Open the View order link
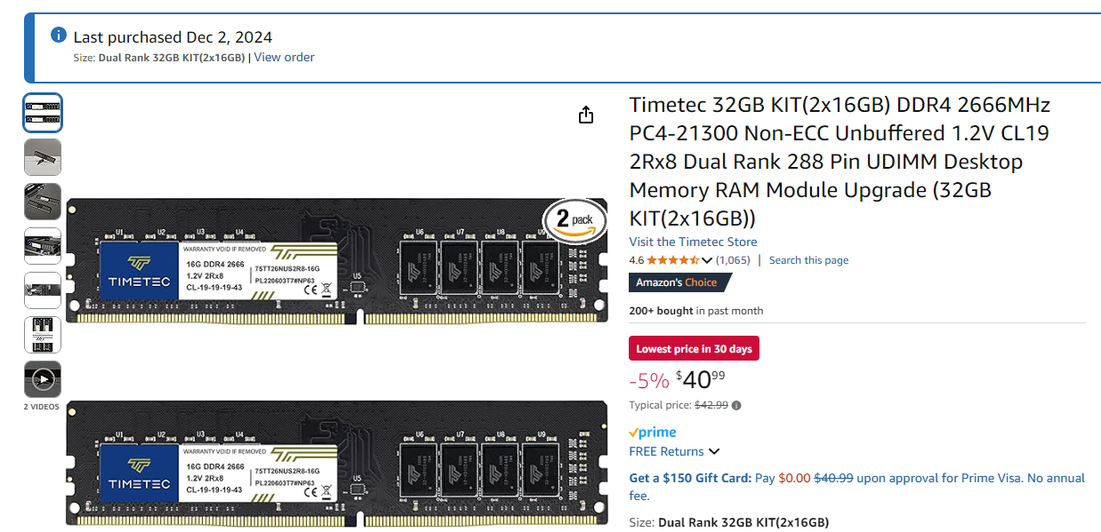 pyautogui.click(x=284, y=56)
